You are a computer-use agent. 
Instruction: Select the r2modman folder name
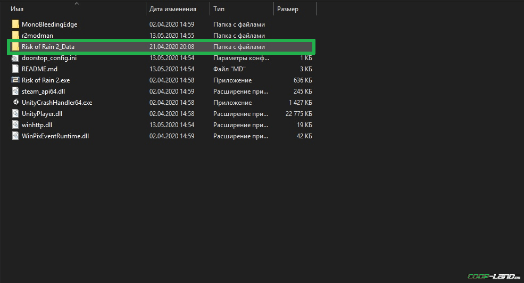pyautogui.click(x=37, y=36)
